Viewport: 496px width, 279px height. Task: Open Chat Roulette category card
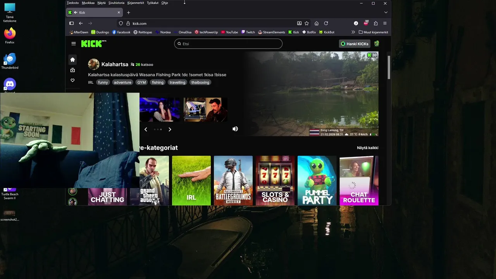(359, 181)
